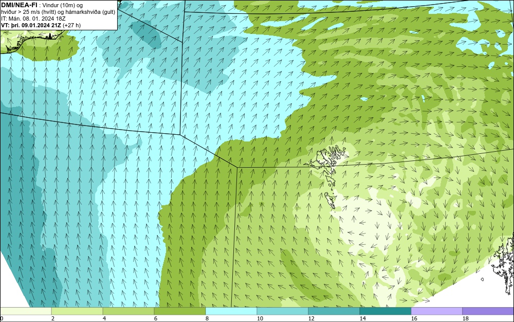
Task: Click the 0–2 m/s pale yellow legend swatch
Action: coord(26,311)
